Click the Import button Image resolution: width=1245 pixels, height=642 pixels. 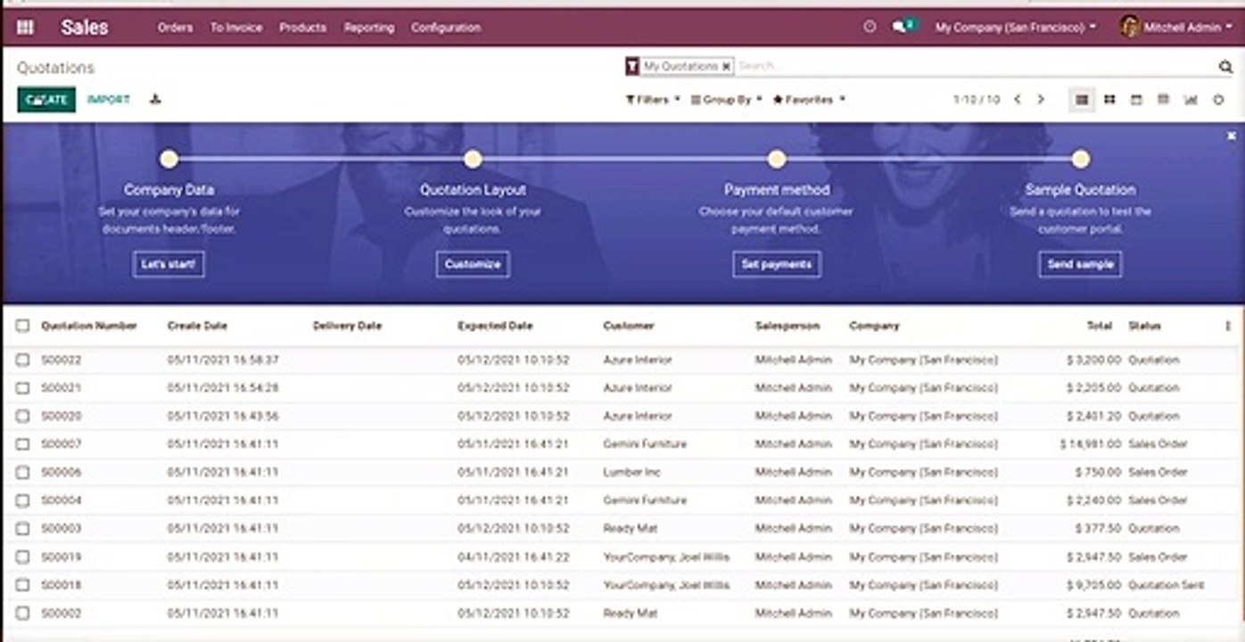109,100
